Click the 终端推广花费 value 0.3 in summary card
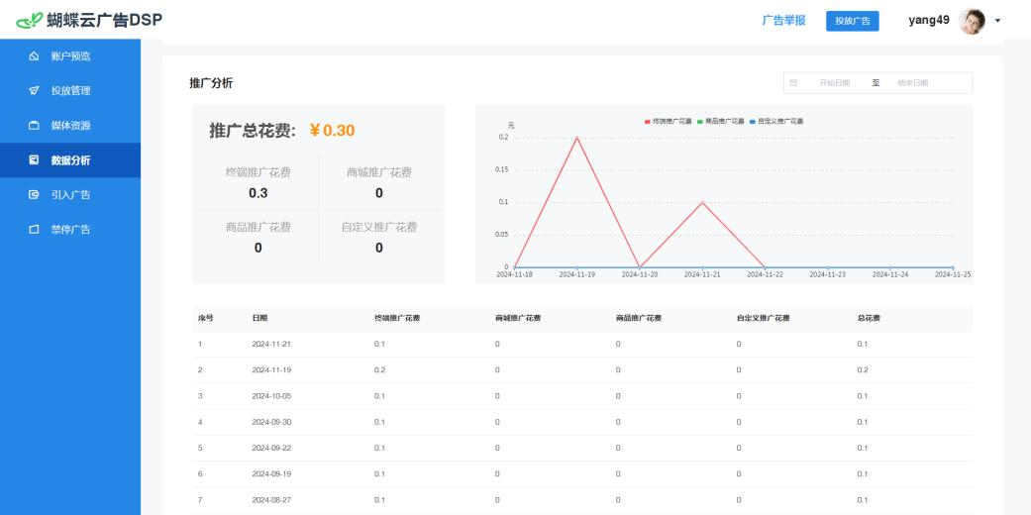1031x515 pixels. (x=258, y=193)
